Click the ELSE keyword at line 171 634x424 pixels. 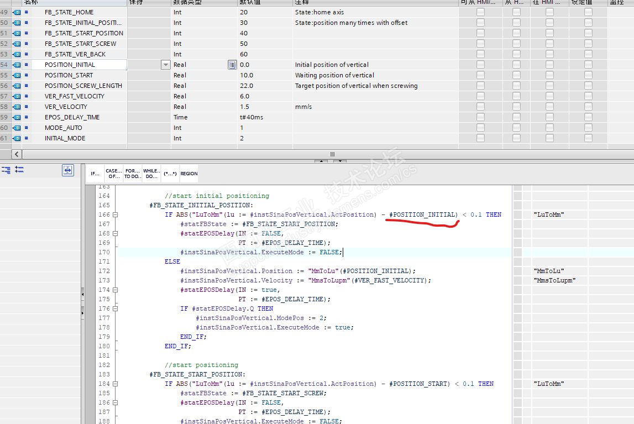(172, 261)
